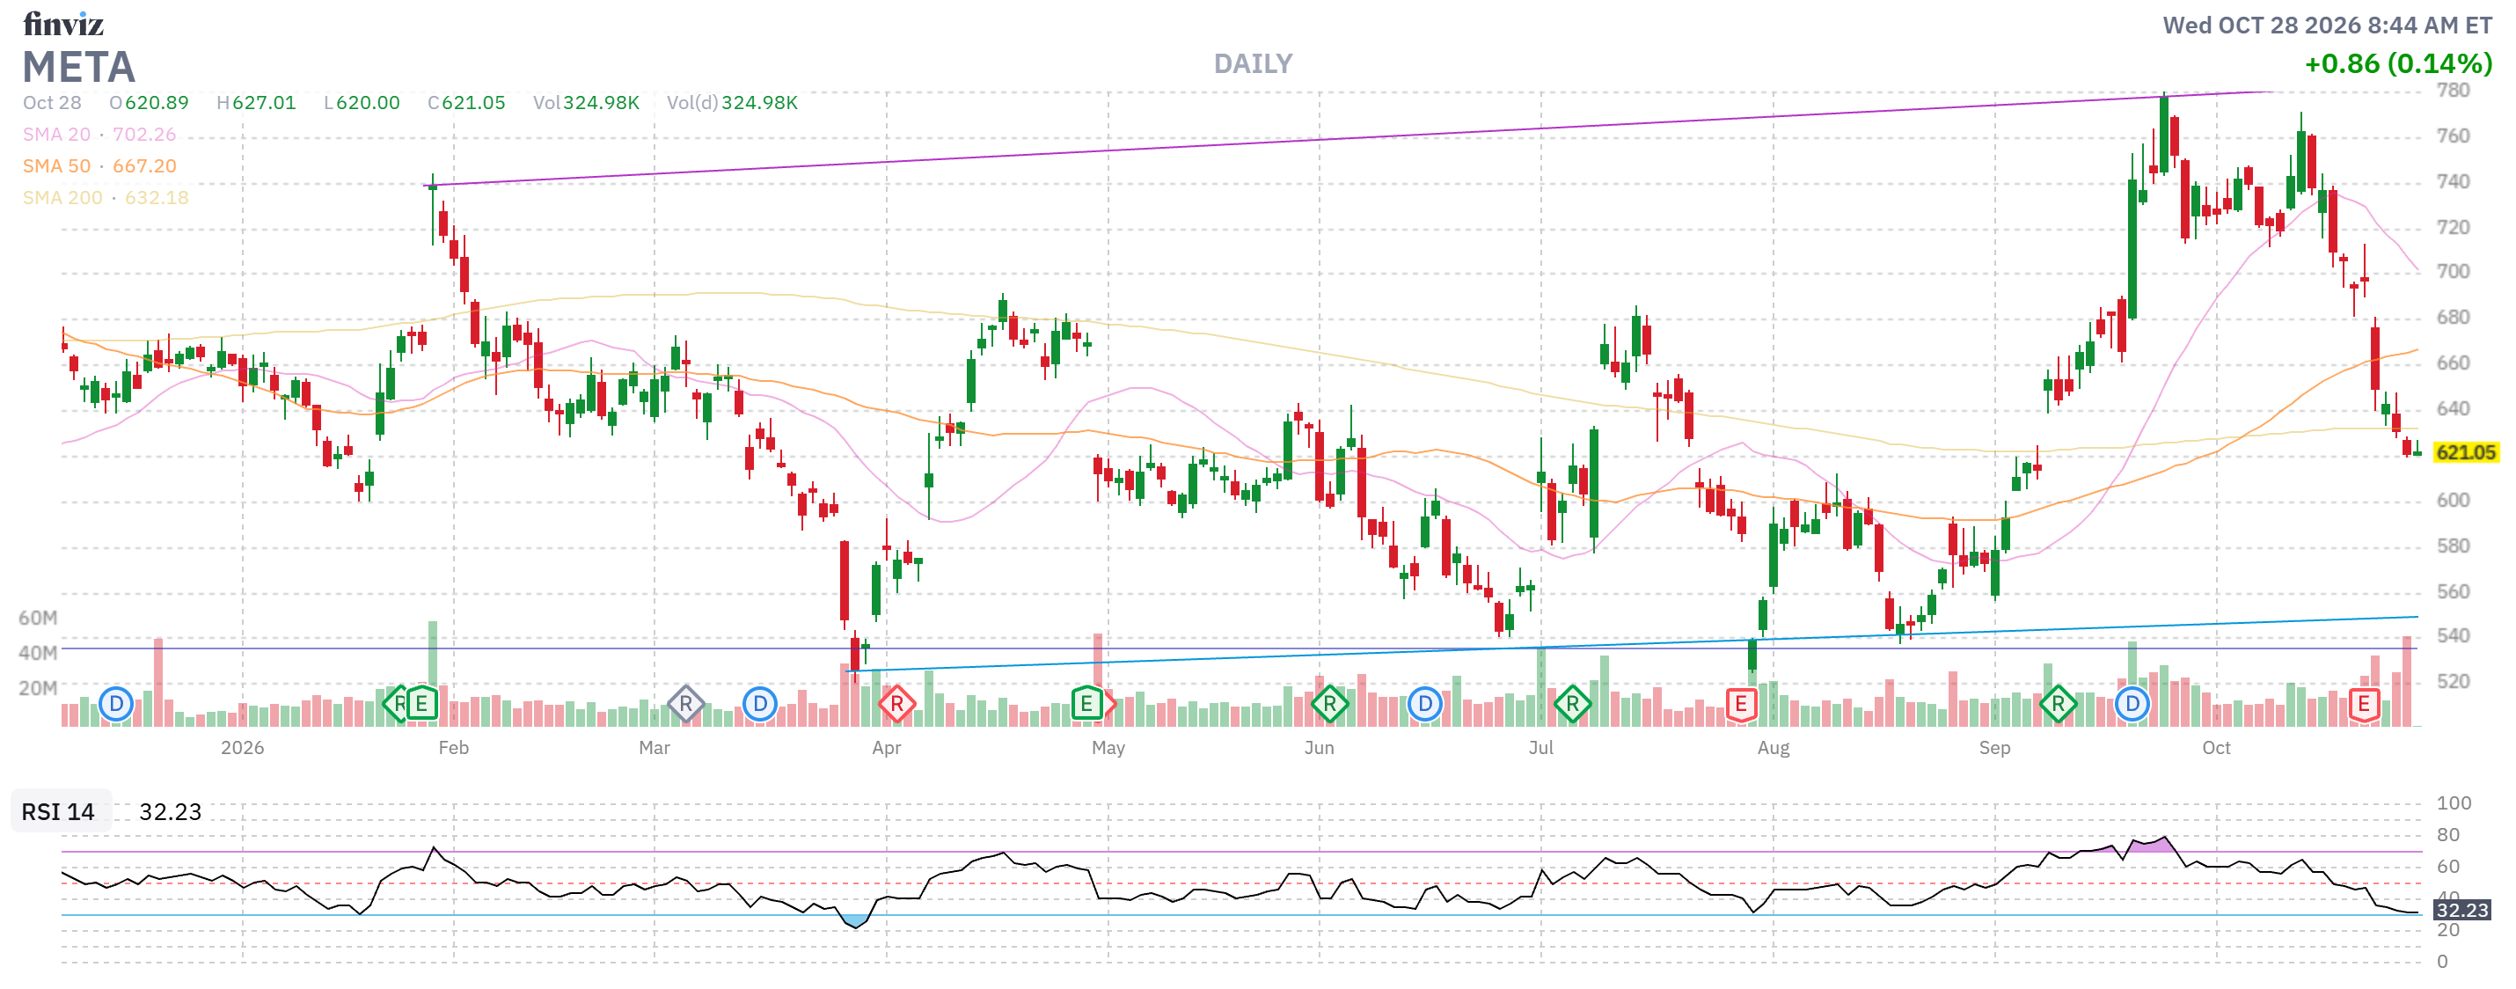The width and height of the screenshot is (2516, 989).
Task: Click the DAILY timeframe label
Action: click(x=1253, y=63)
